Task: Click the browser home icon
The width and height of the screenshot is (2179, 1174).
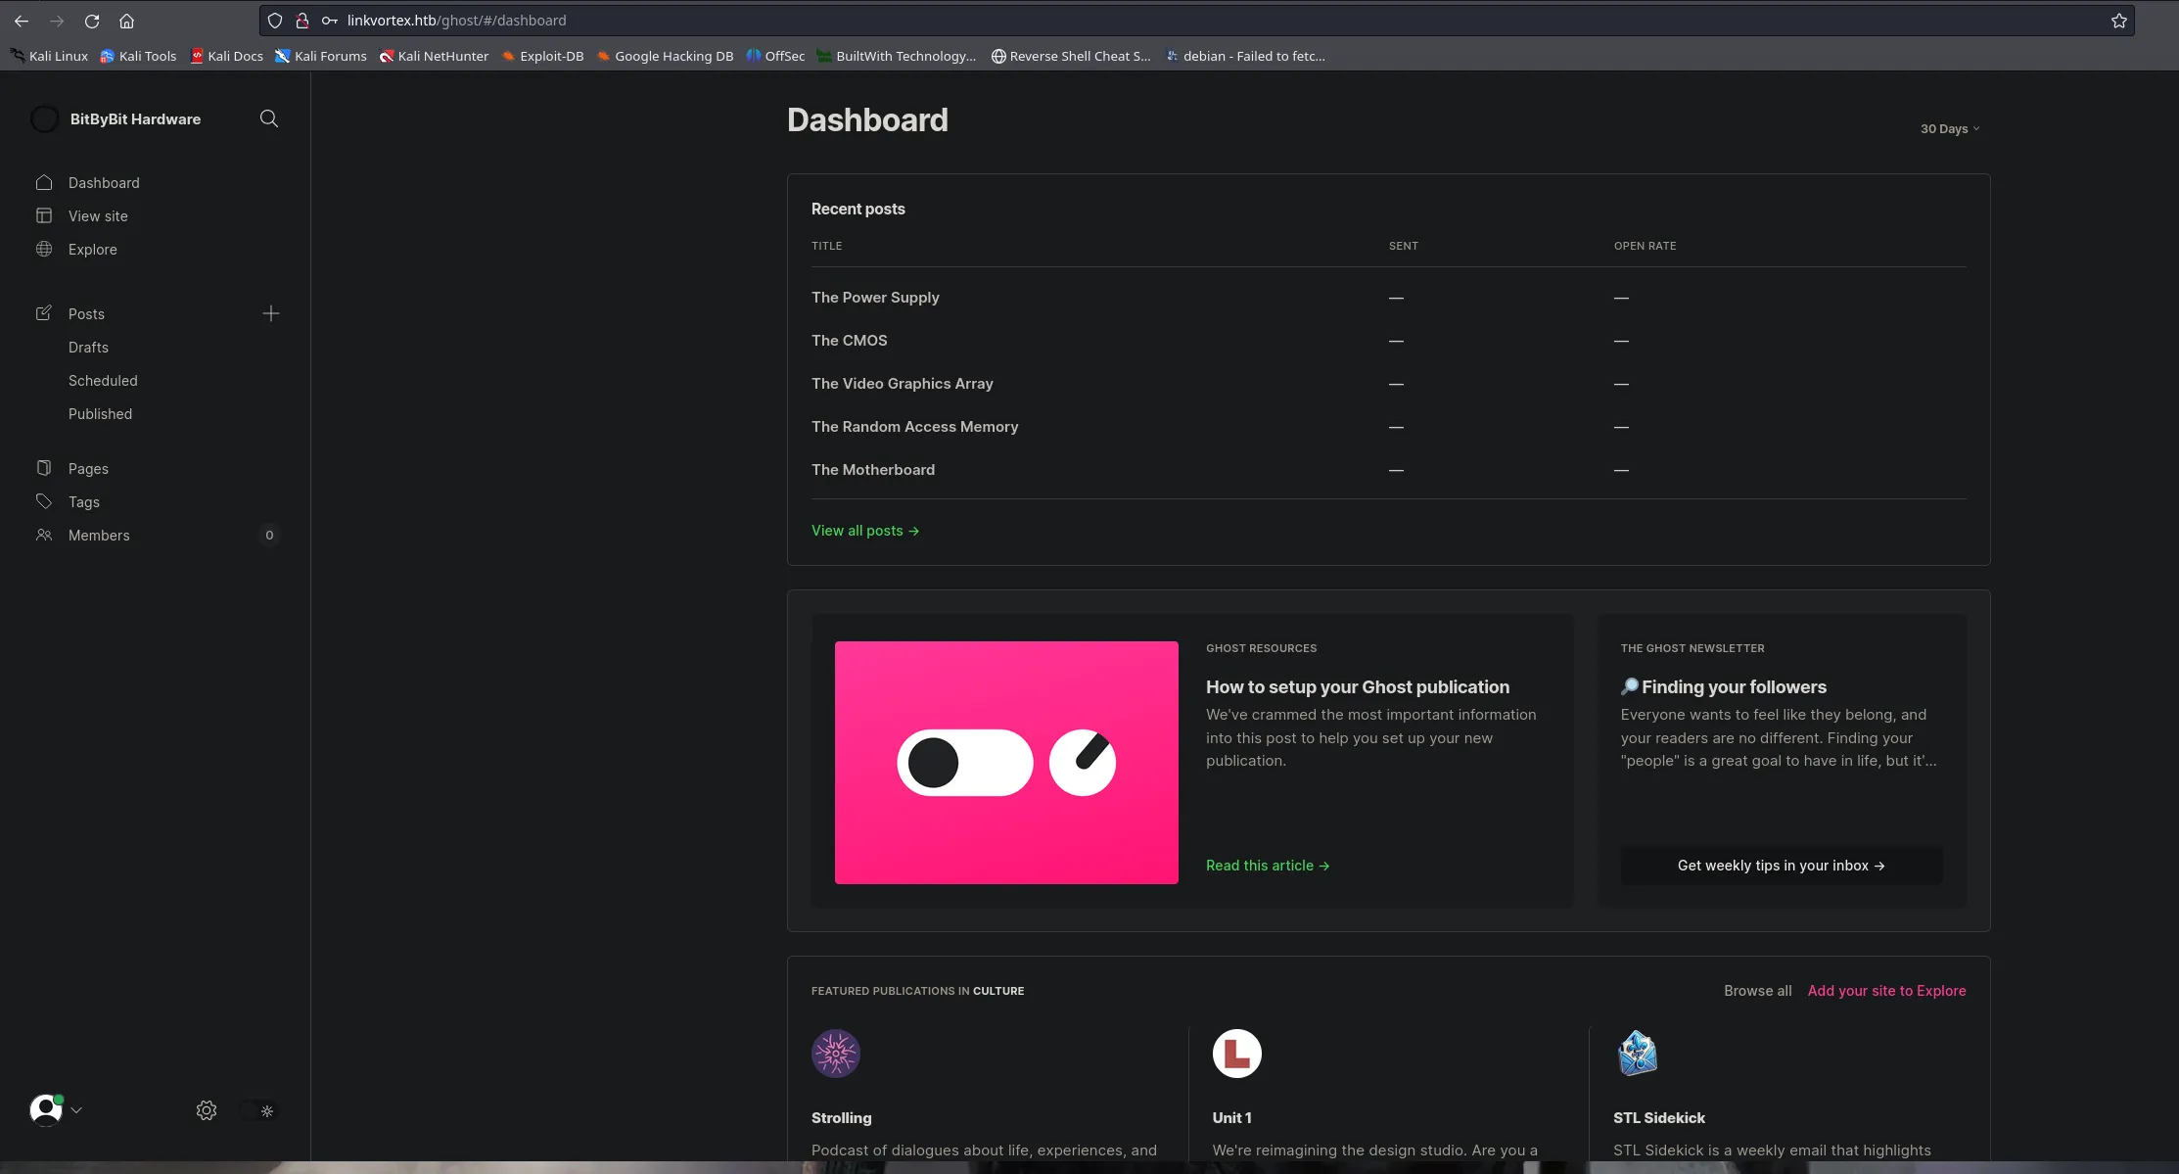Action: point(126,21)
